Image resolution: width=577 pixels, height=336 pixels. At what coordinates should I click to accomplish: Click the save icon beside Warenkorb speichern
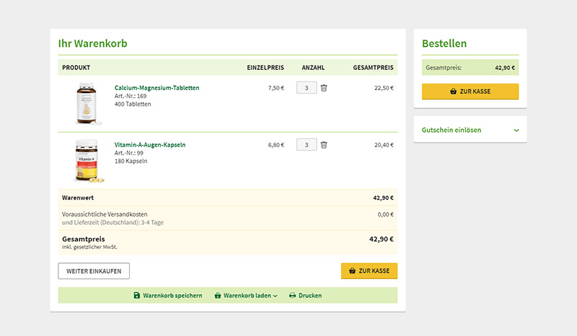(x=137, y=296)
